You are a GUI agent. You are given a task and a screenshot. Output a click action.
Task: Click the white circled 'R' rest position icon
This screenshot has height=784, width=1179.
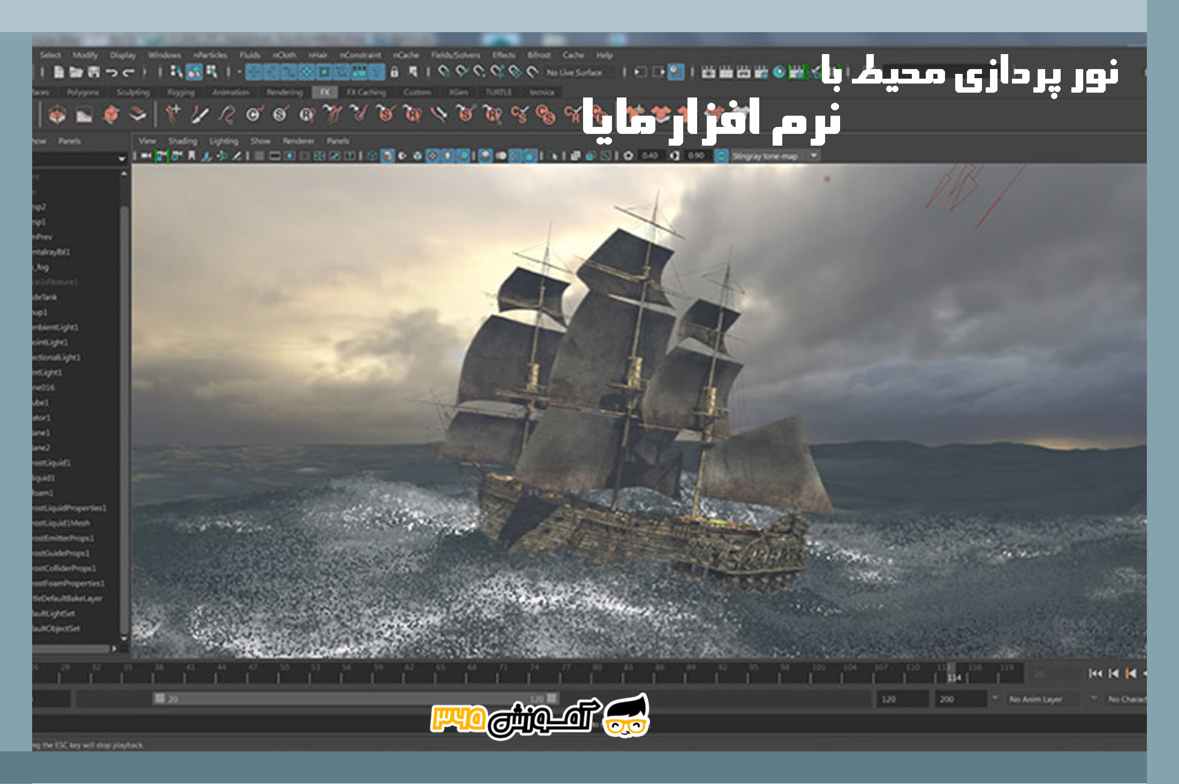click(x=306, y=115)
